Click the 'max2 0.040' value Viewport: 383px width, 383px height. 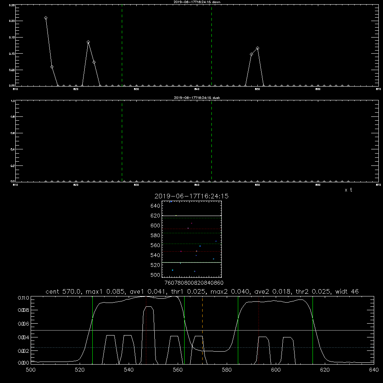[x=230, y=291]
